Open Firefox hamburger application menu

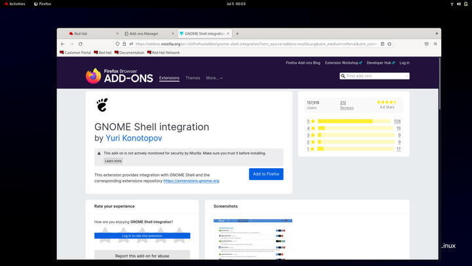435,44
